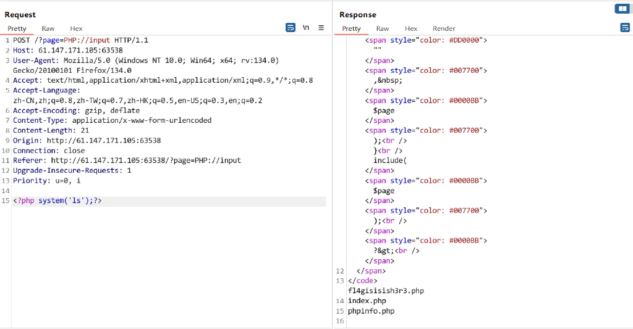Image resolution: width=633 pixels, height=329 pixels.
Task: Switch layout view icon at top right
Action: coord(622,9)
